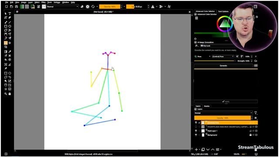The width and height of the screenshot is (279, 157).
Task: Select the Fill bucket tool
Action: [x=6, y=60]
